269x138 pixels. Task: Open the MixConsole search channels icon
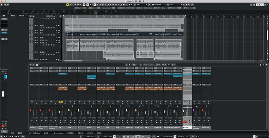(126, 65)
